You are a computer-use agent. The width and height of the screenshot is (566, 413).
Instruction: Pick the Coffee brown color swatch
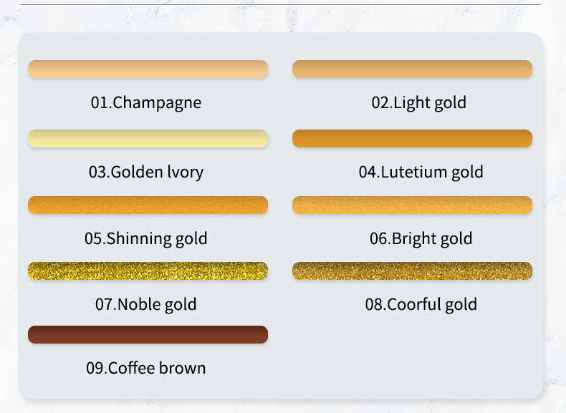coord(148,335)
